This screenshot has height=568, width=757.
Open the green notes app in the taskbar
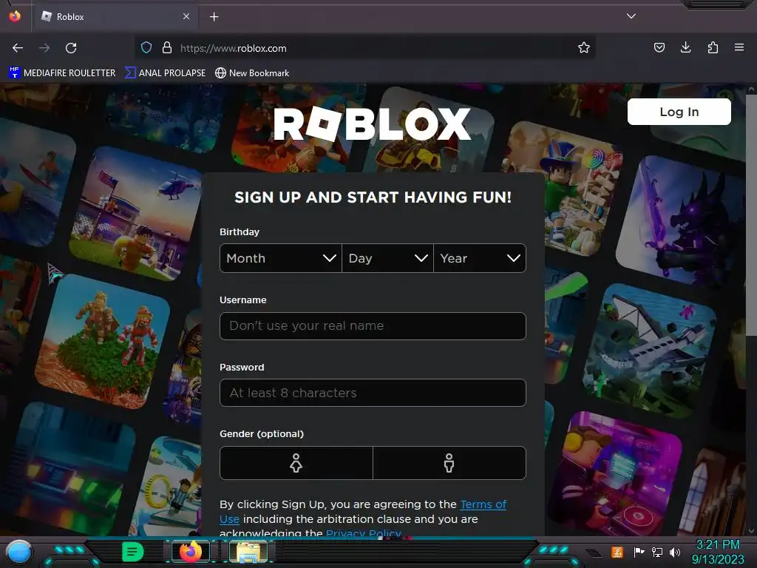pyautogui.click(x=133, y=552)
